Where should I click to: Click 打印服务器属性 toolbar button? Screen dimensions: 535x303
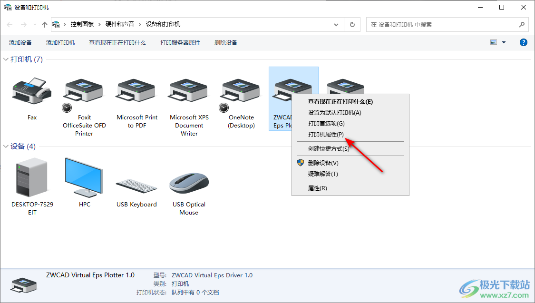[180, 43]
